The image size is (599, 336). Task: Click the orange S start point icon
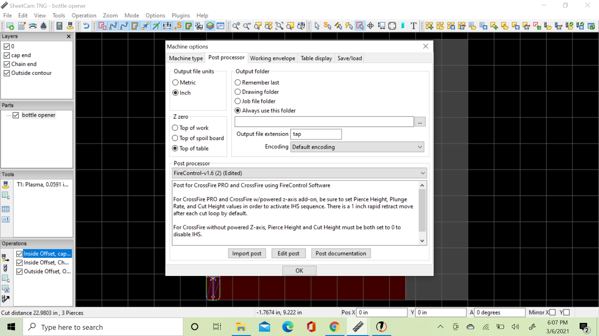[x=178, y=26]
